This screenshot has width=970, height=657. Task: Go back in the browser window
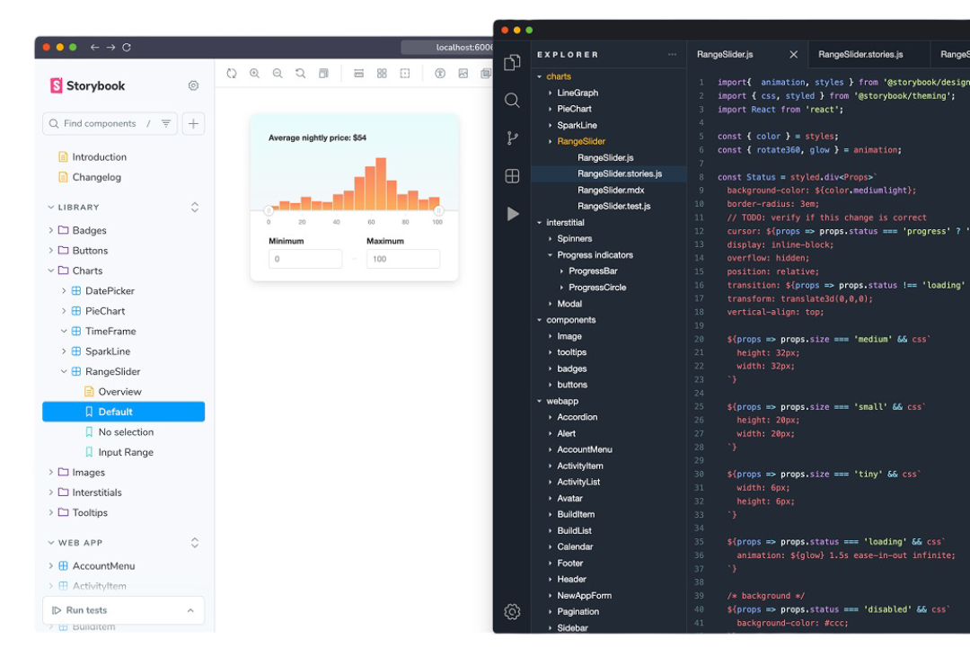94,47
